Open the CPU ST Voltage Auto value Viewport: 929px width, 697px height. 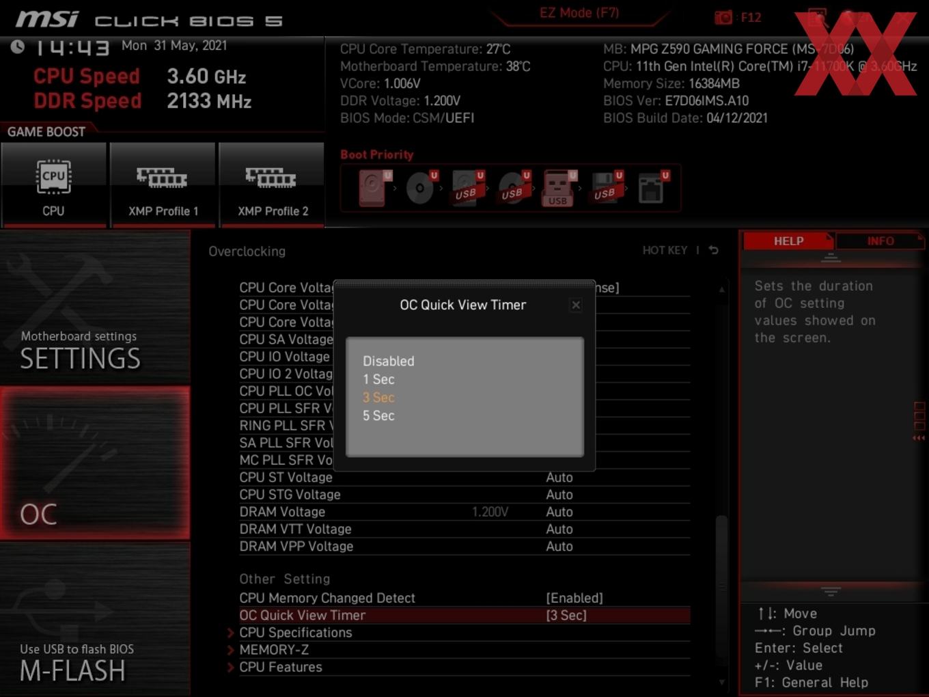click(559, 478)
